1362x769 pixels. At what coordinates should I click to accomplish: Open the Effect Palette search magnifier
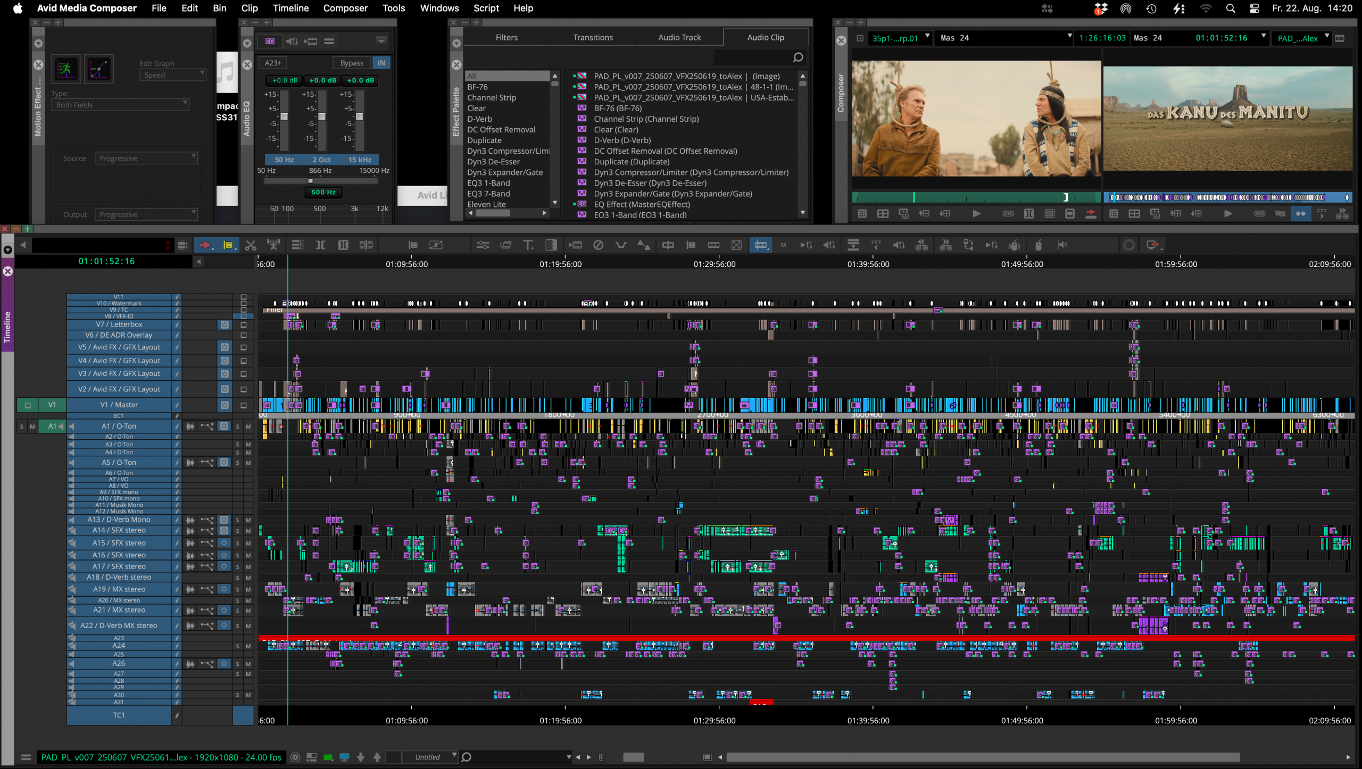[x=798, y=57]
